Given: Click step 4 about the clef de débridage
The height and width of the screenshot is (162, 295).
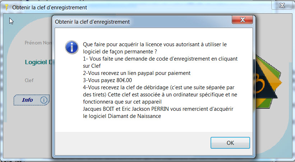Looking at the screenshot, I should (x=160, y=95).
